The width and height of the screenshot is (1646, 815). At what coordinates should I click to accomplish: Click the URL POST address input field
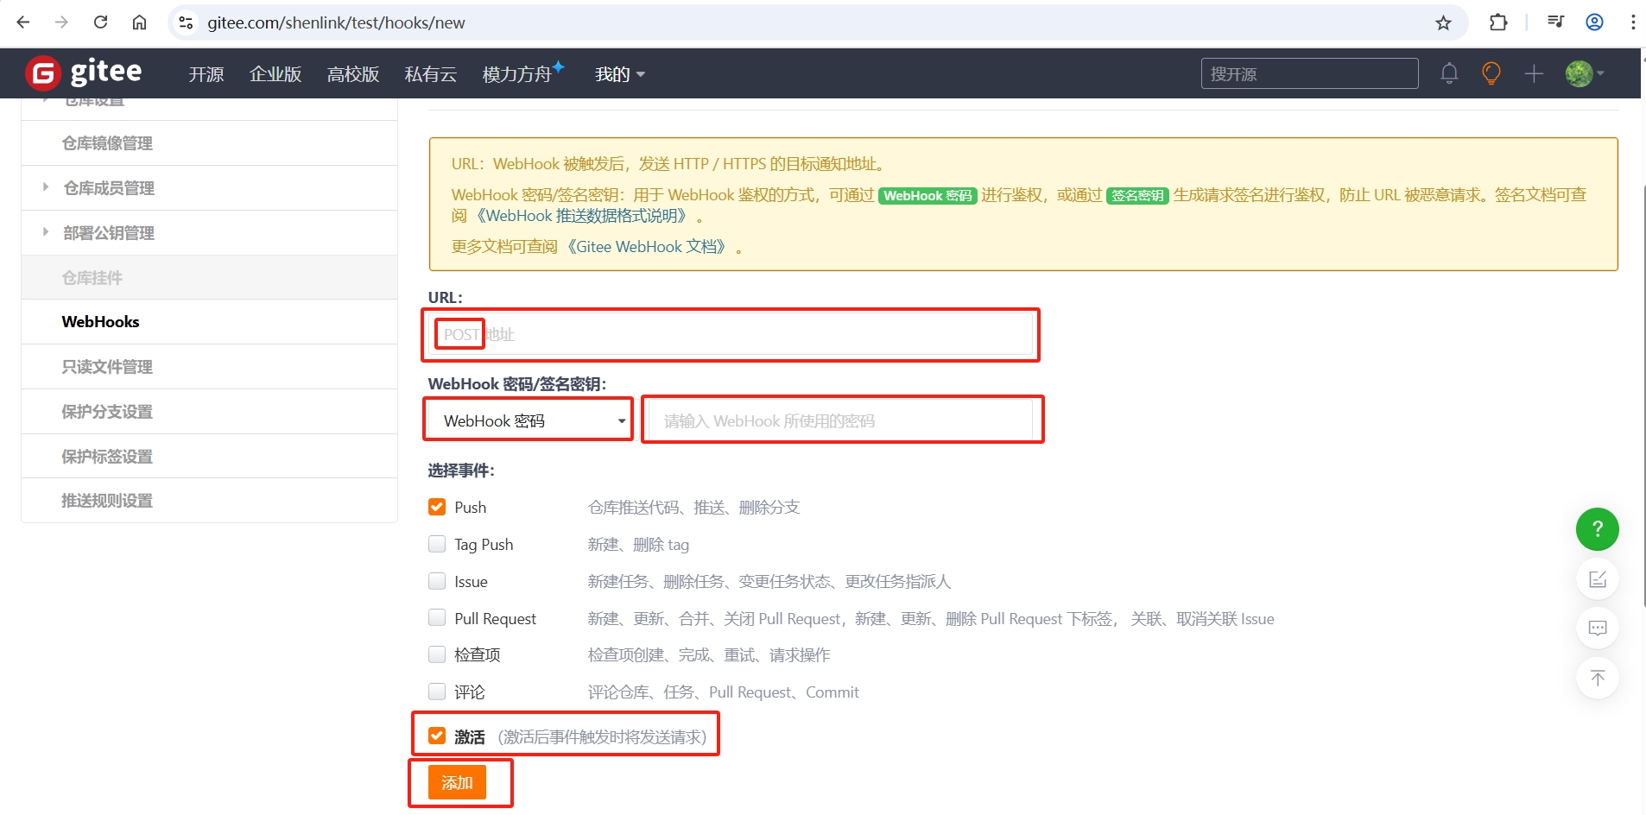pyautogui.click(x=730, y=335)
